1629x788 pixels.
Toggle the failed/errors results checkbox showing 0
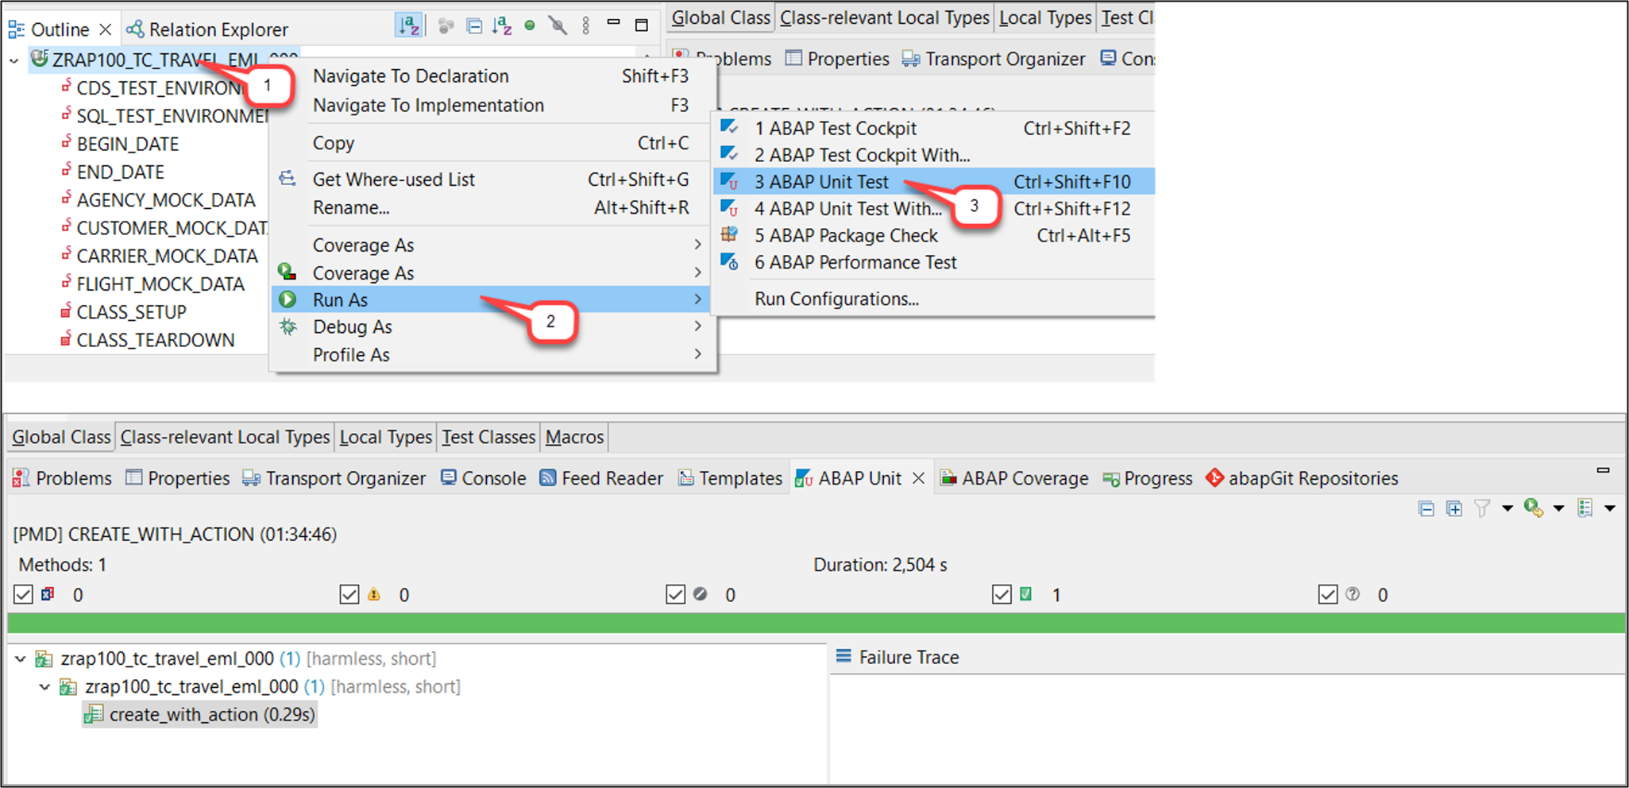tap(23, 594)
